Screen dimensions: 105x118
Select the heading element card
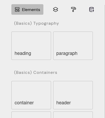[x=31, y=46]
